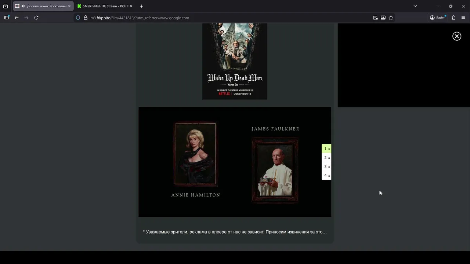The width and height of the screenshot is (470, 264).
Task: Switch to the SMERTvNiSHiTE Stream Kick tab
Action: click(x=105, y=6)
